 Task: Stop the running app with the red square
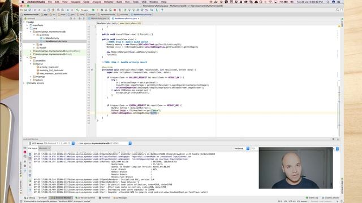pyautogui.click(x=115, y=10)
